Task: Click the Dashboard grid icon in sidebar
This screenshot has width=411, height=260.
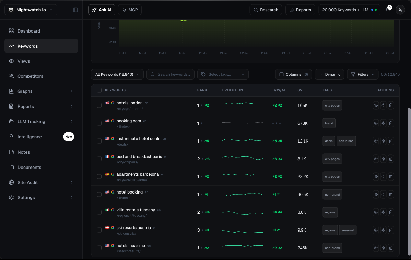Action: tap(11, 31)
